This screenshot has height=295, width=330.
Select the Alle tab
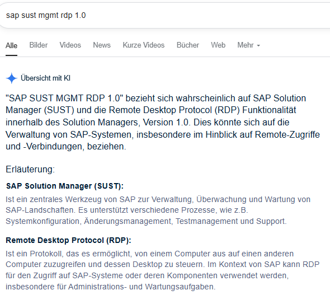[x=11, y=45]
